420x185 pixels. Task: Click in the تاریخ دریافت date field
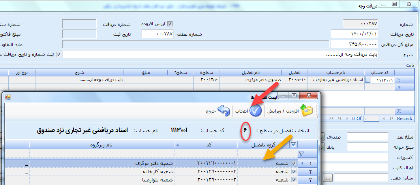coord(354,34)
